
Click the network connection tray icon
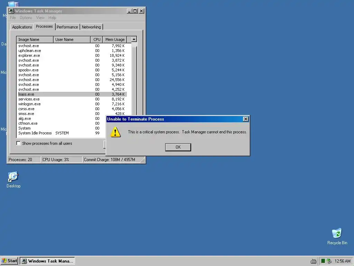(329, 261)
